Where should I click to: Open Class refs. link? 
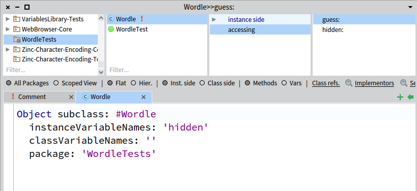coord(326,83)
